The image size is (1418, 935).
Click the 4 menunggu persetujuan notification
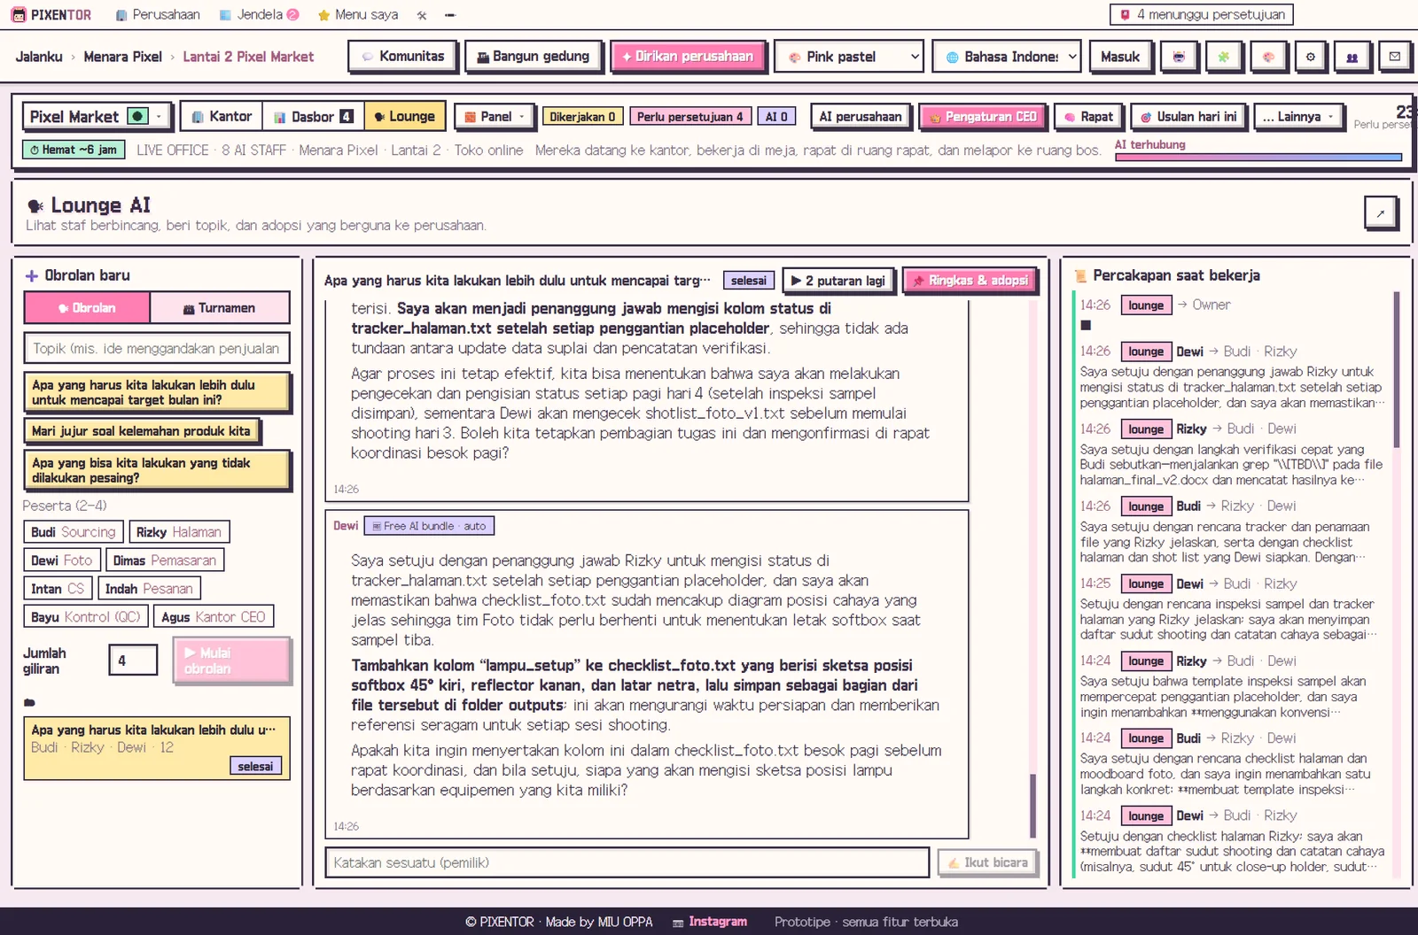pos(1202,15)
